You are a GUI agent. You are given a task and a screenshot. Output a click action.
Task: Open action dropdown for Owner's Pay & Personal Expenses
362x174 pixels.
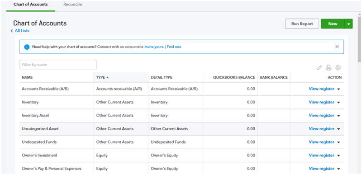(338, 169)
